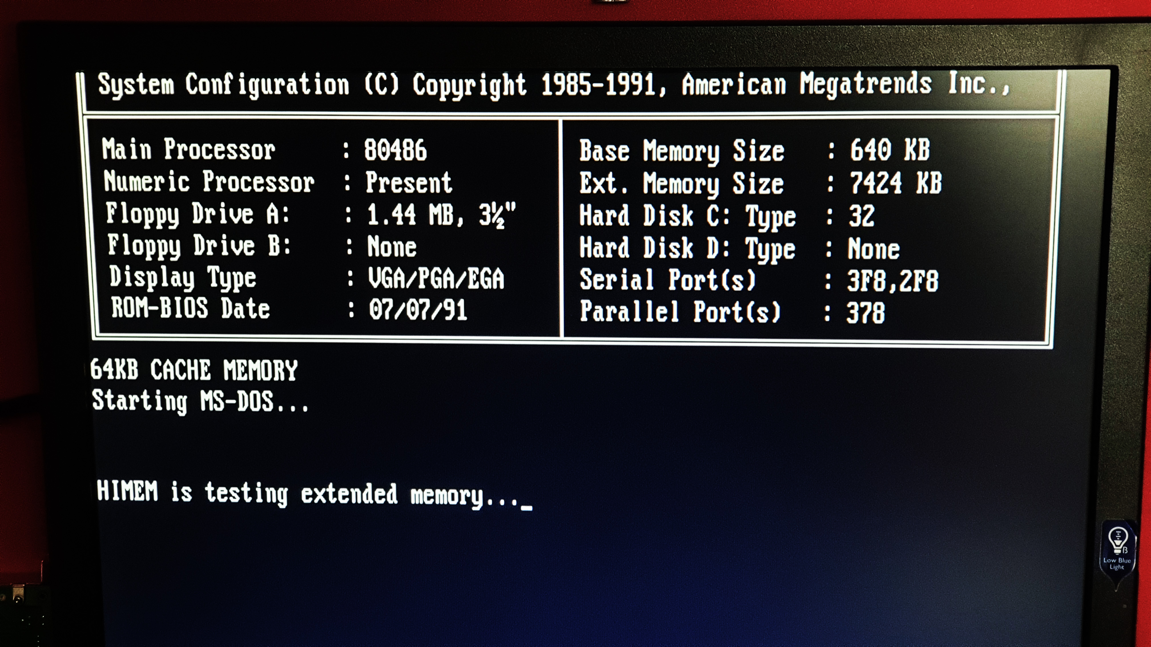Click 'HIMEM is testing extended memory...' text

(x=307, y=494)
